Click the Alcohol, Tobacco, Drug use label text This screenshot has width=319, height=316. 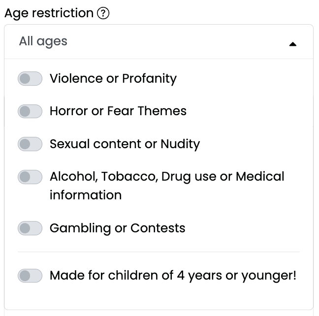click(x=167, y=186)
